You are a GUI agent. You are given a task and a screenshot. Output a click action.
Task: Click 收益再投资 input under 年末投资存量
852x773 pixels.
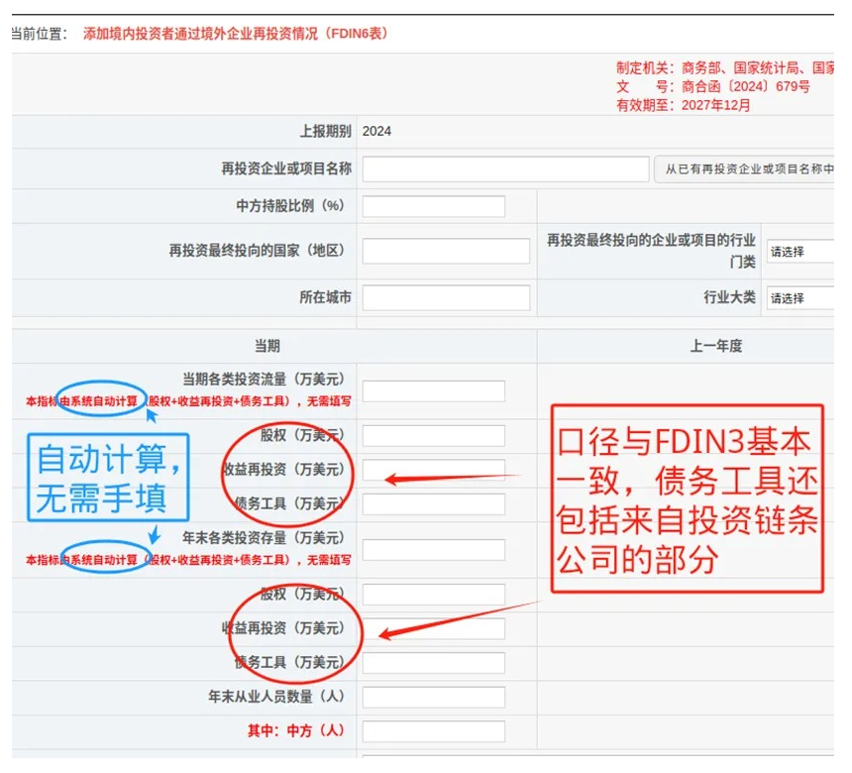pos(433,628)
